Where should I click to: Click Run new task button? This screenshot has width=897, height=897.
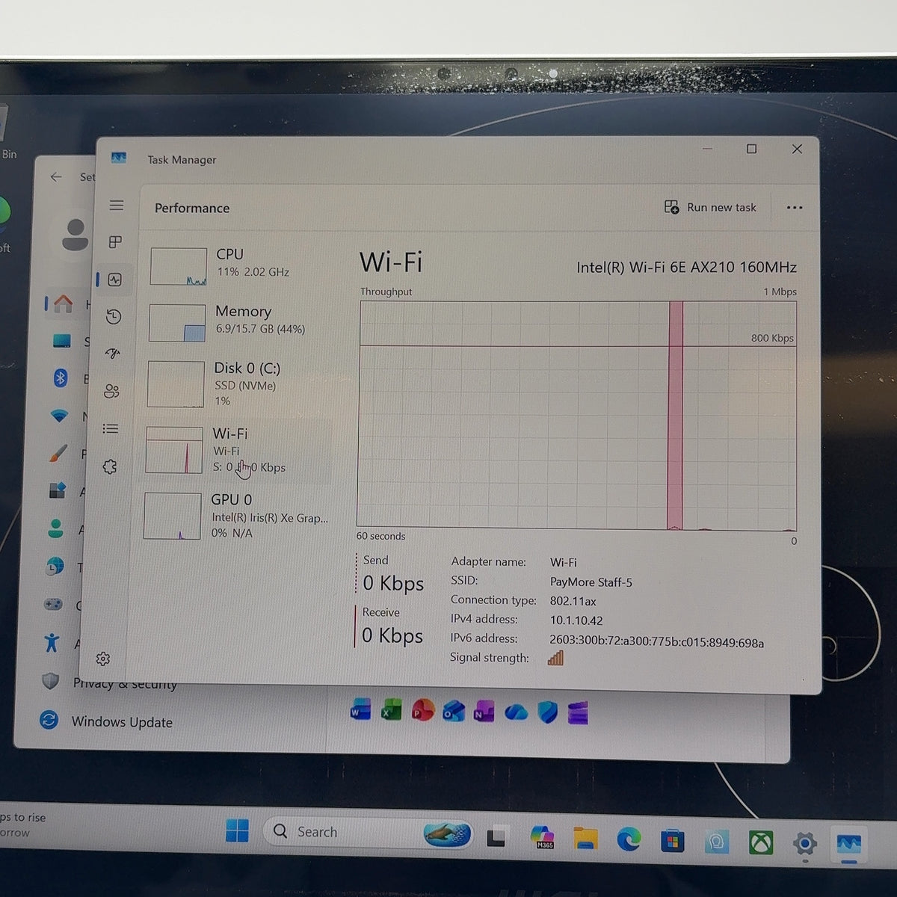(710, 207)
